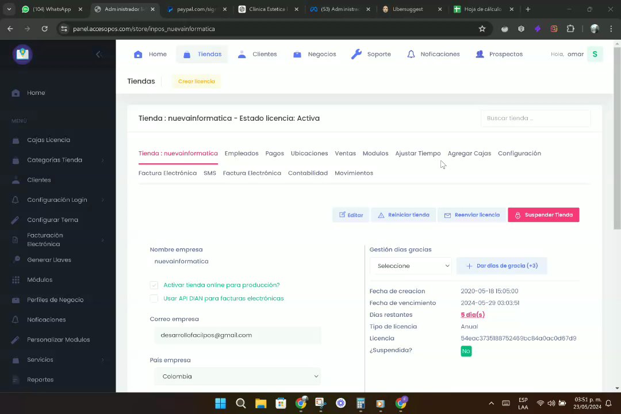Click the red Suspender Tienda button
The image size is (621, 414).
(x=543, y=214)
